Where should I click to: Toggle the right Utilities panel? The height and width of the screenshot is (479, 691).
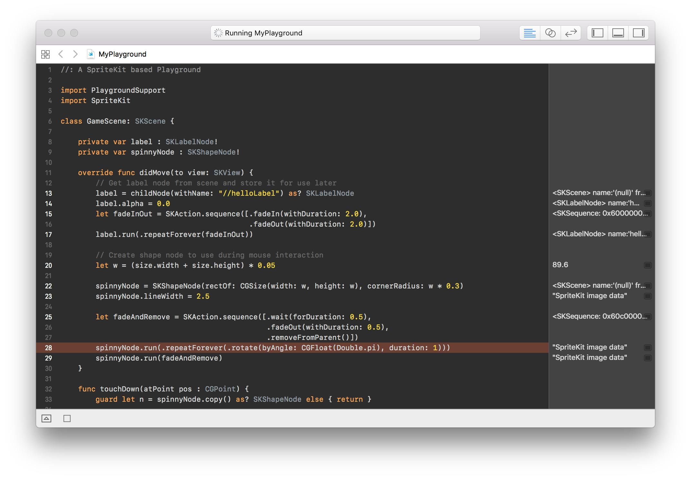pyautogui.click(x=638, y=33)
